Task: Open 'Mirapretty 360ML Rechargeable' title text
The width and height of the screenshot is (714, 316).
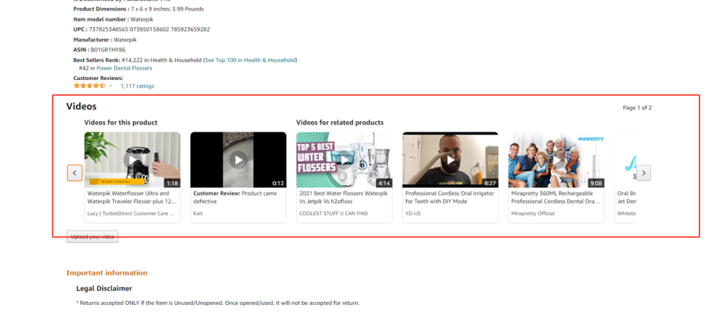Action: pos(555,197)
